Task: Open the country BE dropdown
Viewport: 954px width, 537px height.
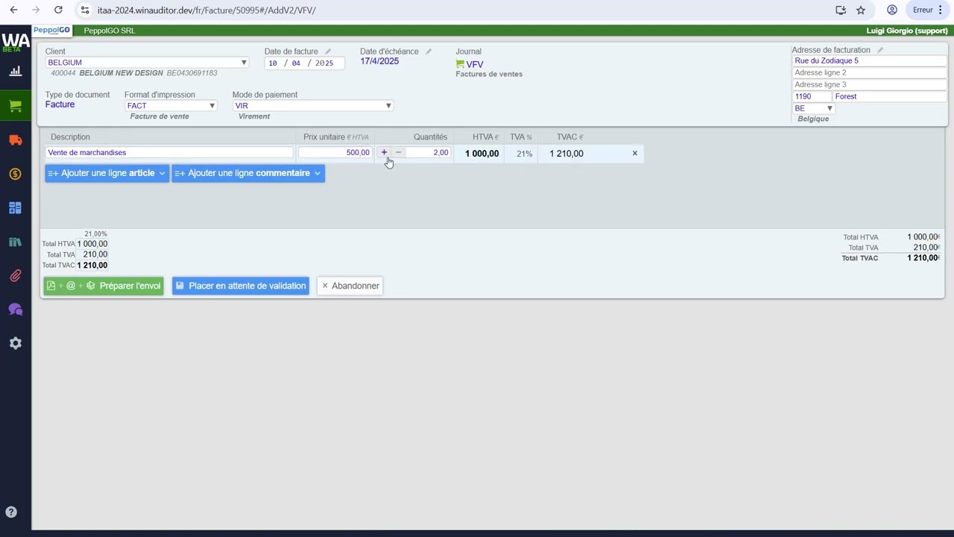Action: point(813,108)
